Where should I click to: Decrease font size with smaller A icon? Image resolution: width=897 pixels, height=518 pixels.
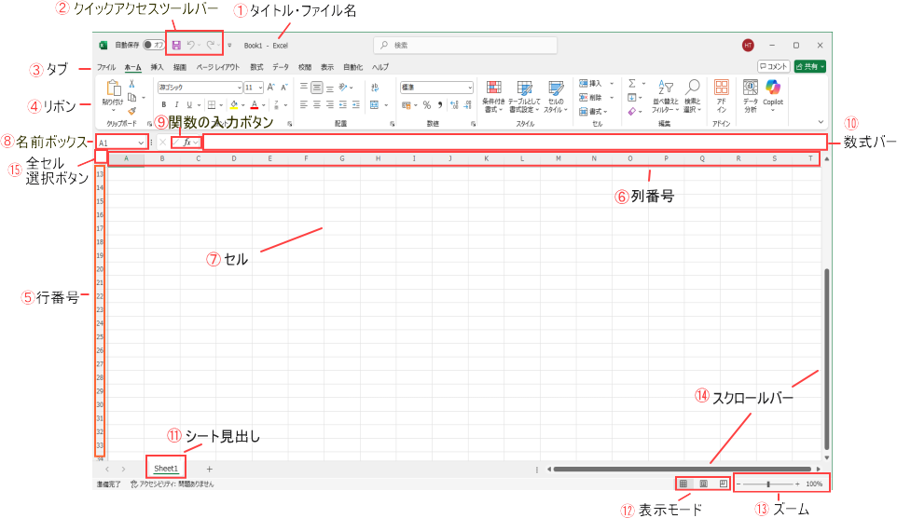click(283, 87)
